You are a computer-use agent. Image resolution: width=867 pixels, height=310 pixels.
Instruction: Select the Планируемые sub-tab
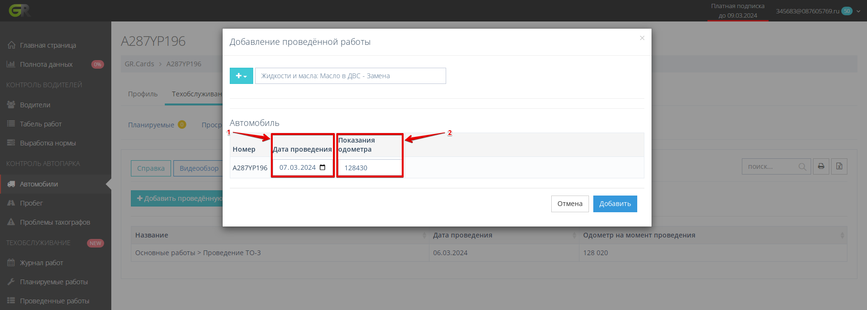point(151,125)
